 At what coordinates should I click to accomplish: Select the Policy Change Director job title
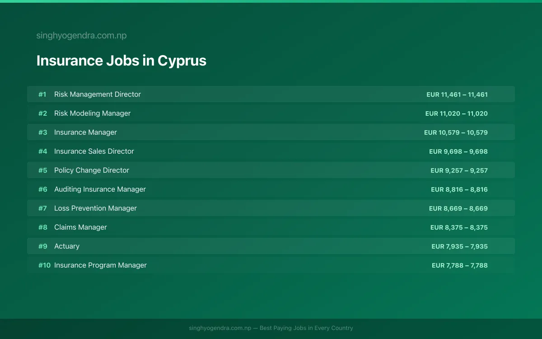click(92, 170)
